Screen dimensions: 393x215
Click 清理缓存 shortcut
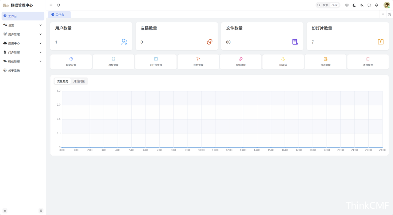click(368, 62)
